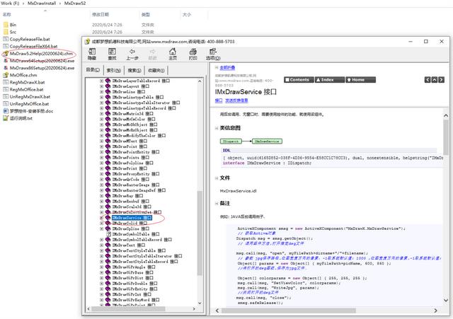Click the Hide (隐藏) toolbar icon

[92, 52]
